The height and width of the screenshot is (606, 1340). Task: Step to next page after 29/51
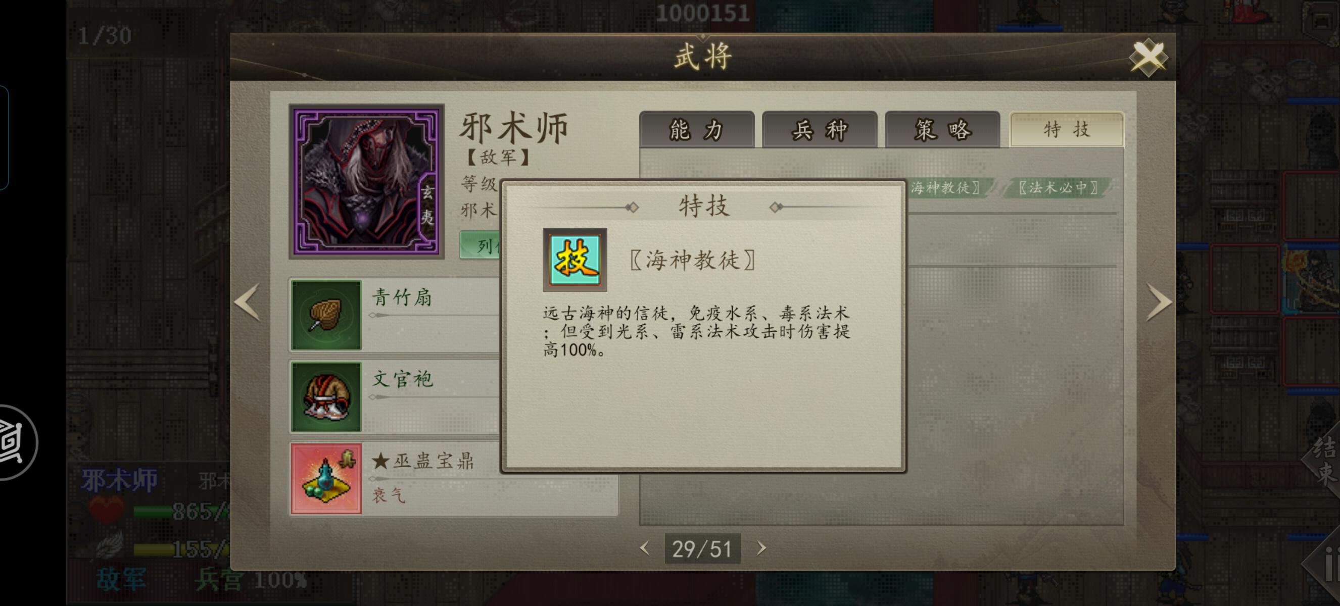click(x=761, y=548)
